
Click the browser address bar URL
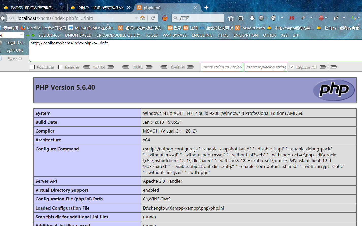point(55,18)
